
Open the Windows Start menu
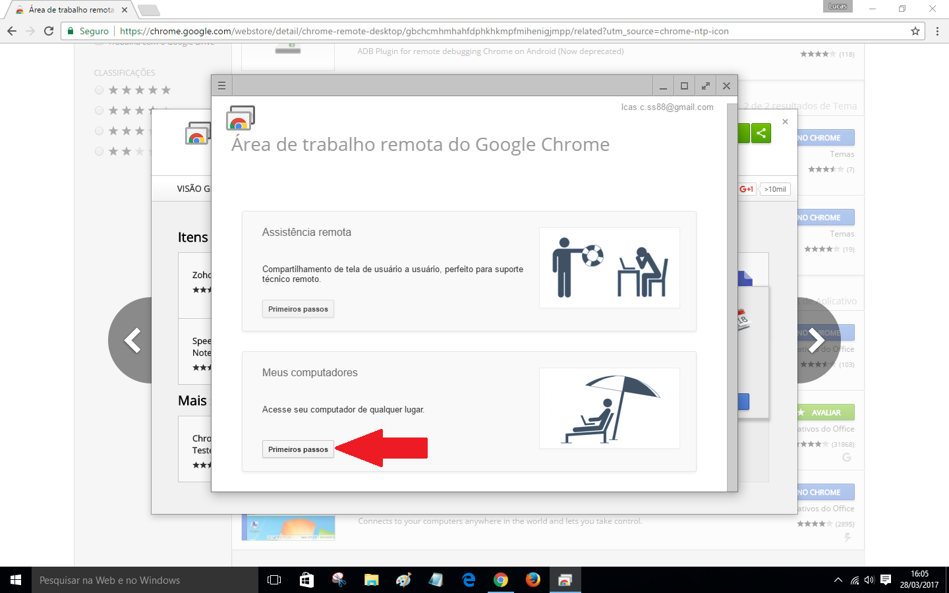(16, 580)
